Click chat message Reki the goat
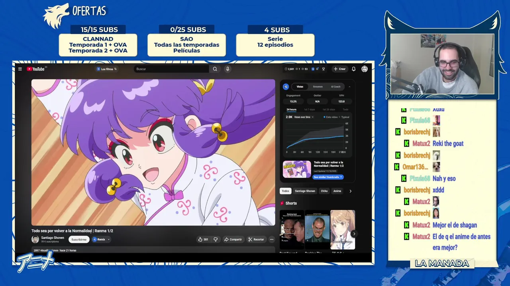This screenshot has width=510, height=286. tap(448, 143)
